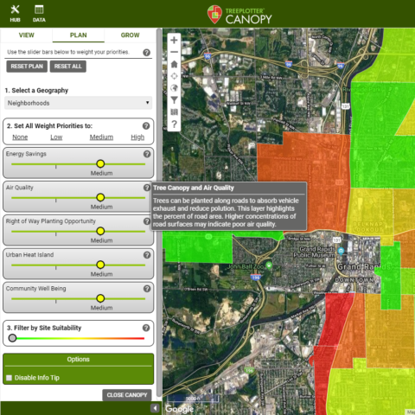Open the Neighborhoods geography dropdown
Screen dimensions: 415x415
click(78, 103)
